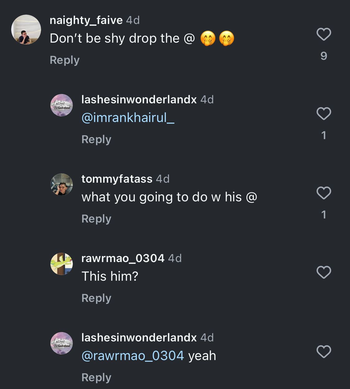Like the "@rawrmao_0304 yeah" reply

[x=324, y=352]
